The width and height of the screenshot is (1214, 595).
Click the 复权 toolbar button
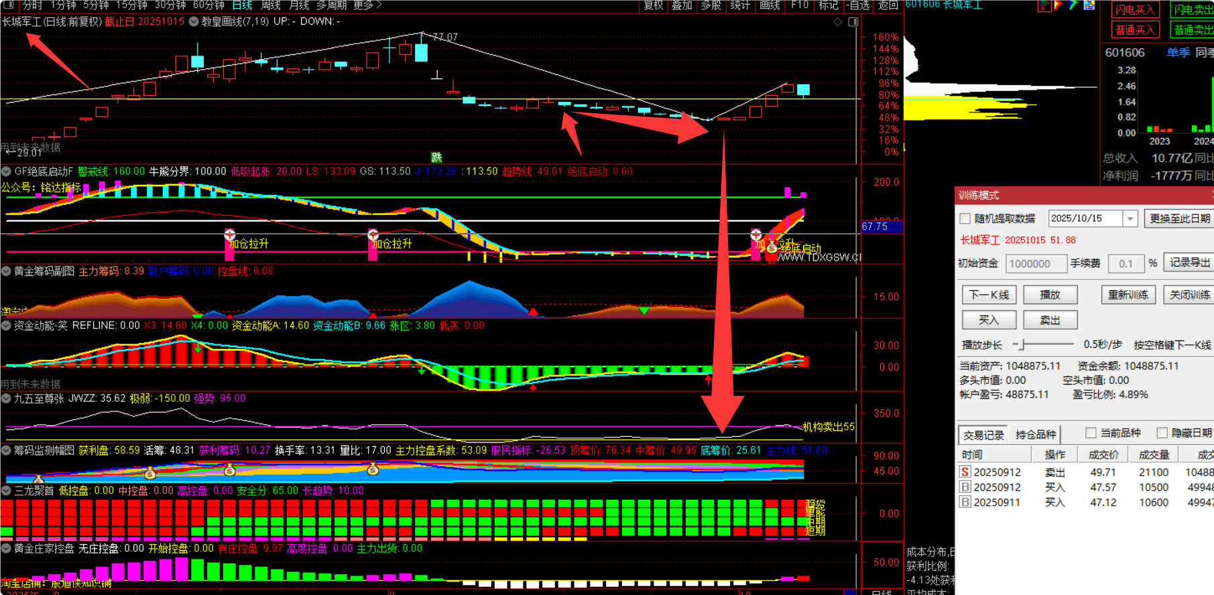pyautogui.click(x=653, y=5)
